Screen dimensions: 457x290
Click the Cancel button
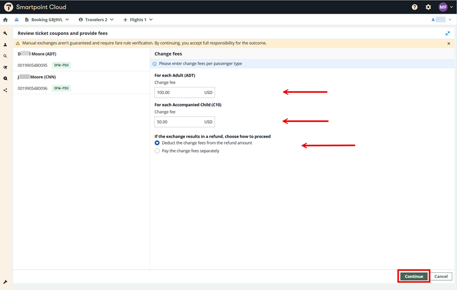(x=440, y=276)
